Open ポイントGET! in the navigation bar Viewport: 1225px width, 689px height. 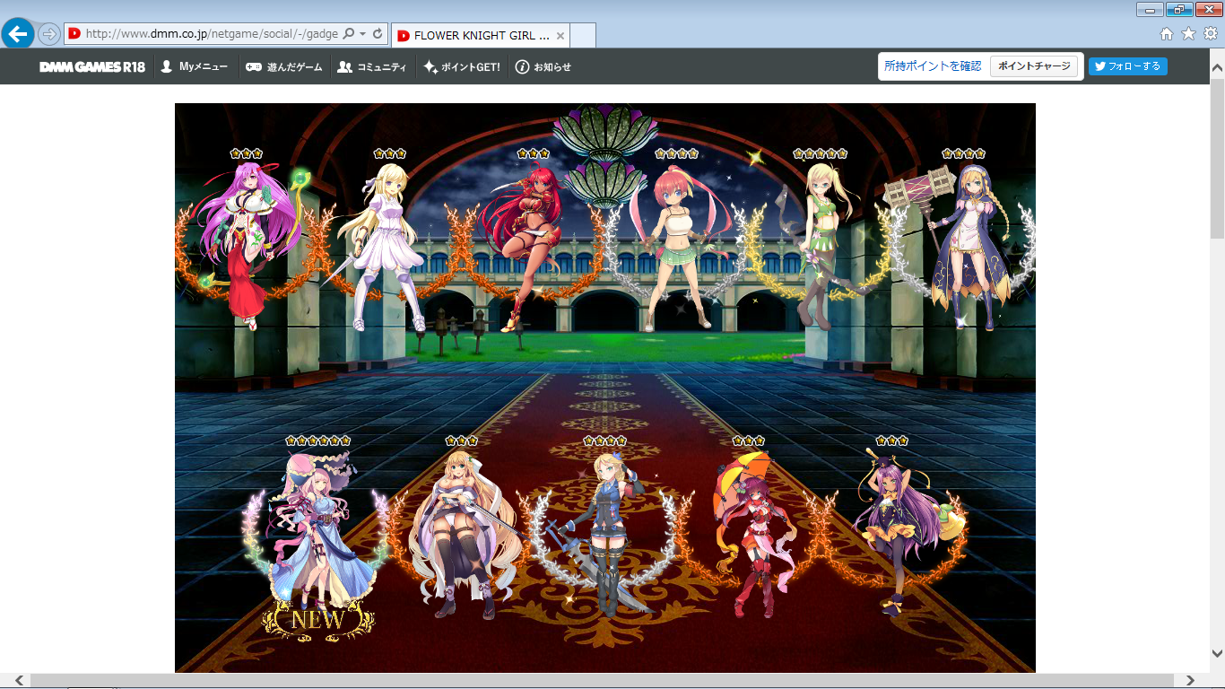(462, 67)
